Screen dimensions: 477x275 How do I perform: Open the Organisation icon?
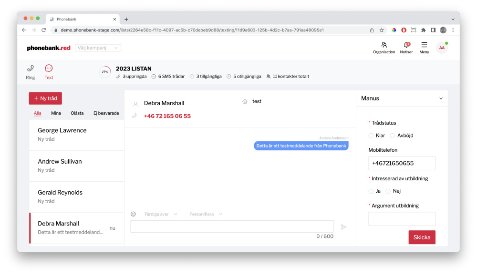[x=384, y=45]
